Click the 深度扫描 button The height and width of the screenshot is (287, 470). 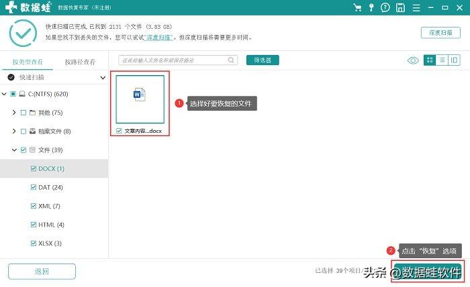coord(440,33)
